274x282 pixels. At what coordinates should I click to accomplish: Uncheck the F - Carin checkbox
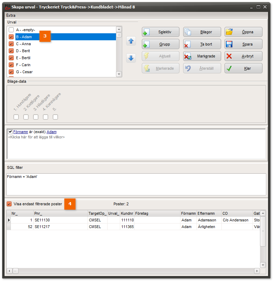click(x=11, y=65)
